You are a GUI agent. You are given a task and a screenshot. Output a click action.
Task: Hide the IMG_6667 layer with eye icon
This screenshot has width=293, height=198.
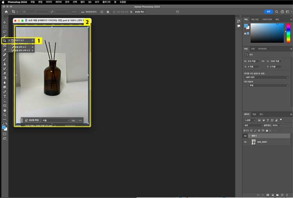[x=245, y=142]
